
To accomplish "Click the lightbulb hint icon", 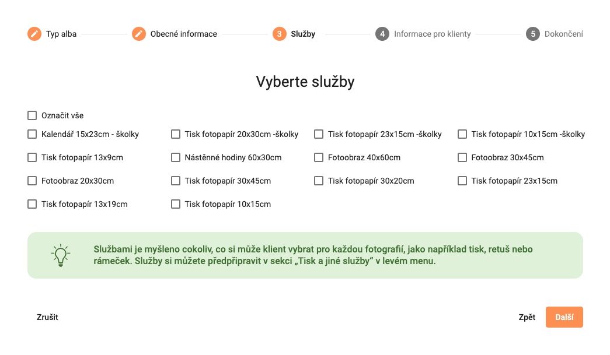I will (61, 255).
